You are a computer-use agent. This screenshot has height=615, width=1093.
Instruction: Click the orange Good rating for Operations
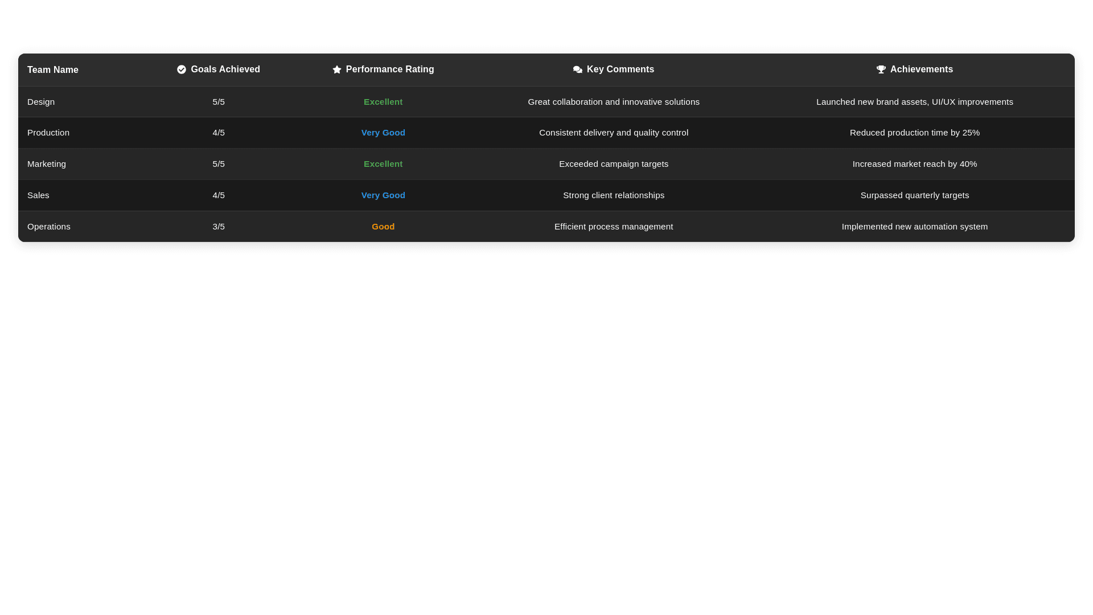pyautogui.click(x=383, y=227)
